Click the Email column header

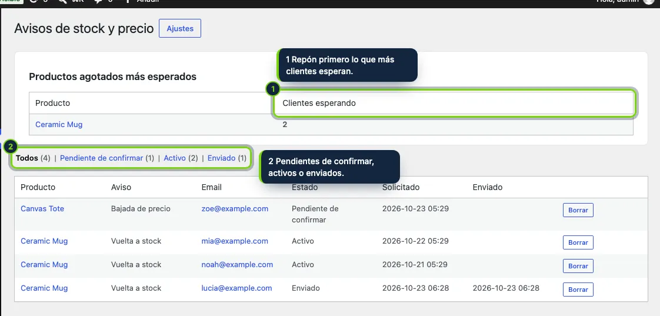[x=211, y=187]
